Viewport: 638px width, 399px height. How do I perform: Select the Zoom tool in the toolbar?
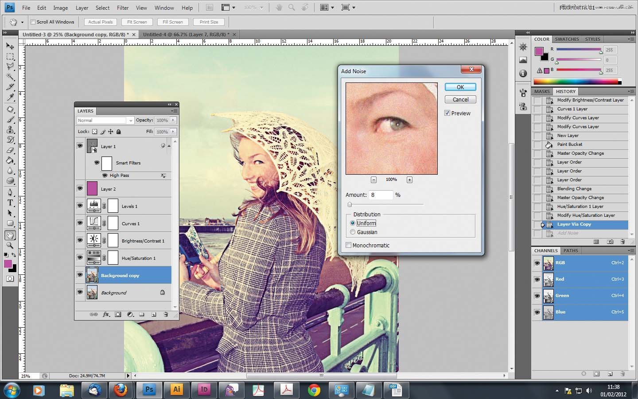[x=10, y=245]
